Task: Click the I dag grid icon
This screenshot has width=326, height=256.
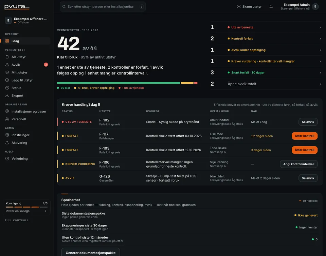Action: point(7,41)
